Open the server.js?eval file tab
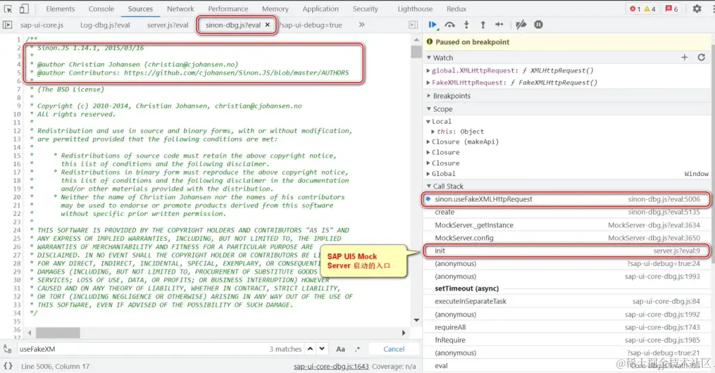Screen dimensions: 715x373 [167, 25]
